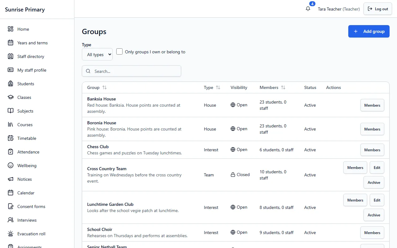Edit the Lunchtime Garden Club group
Viewport: 397px width, 248px height.
[377, 200]
